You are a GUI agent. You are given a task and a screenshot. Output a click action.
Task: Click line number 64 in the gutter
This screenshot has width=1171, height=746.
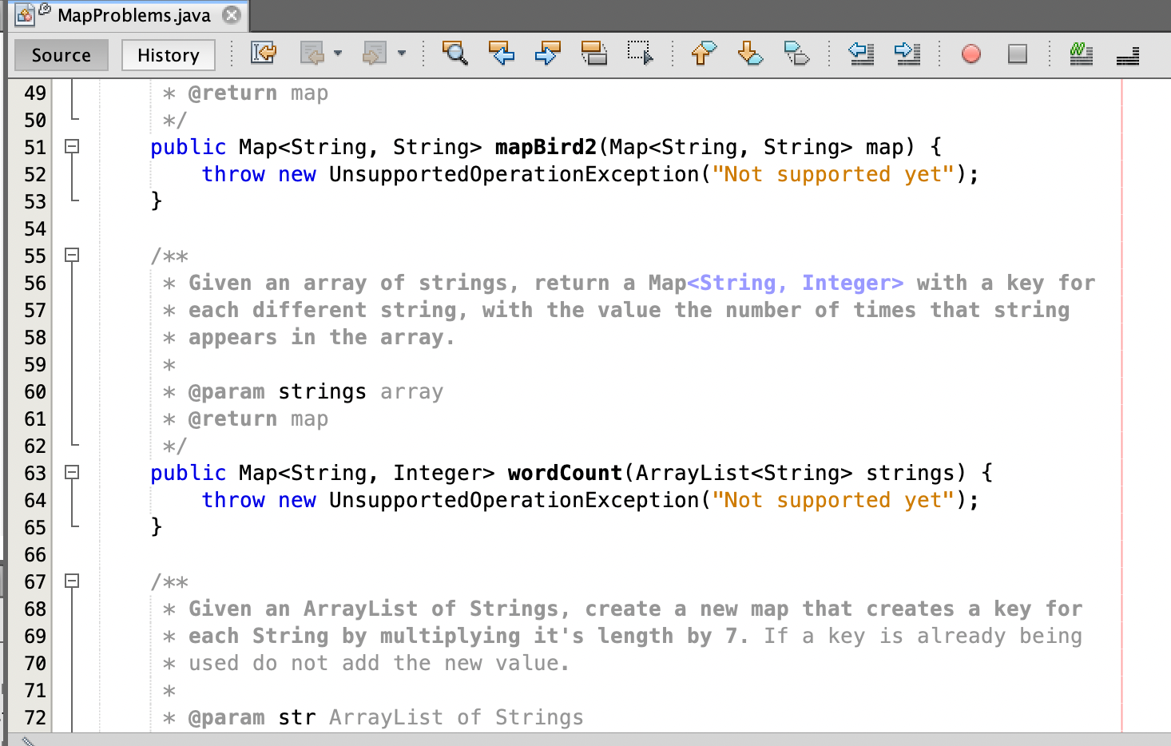click(35, 500)
